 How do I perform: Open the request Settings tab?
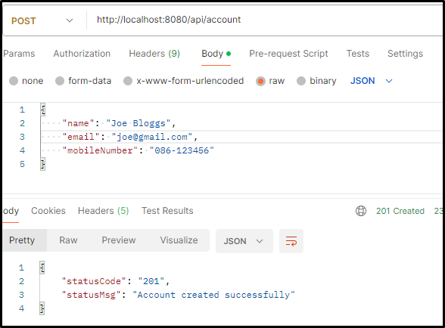coord(405,54)
